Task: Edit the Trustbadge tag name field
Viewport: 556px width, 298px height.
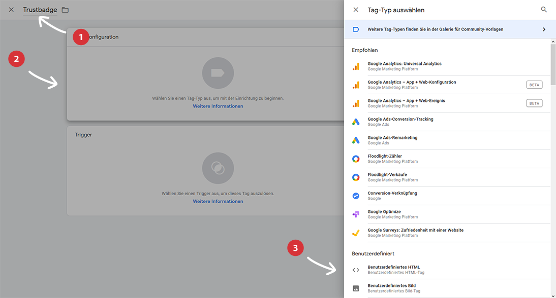Action: click(40, 10)
